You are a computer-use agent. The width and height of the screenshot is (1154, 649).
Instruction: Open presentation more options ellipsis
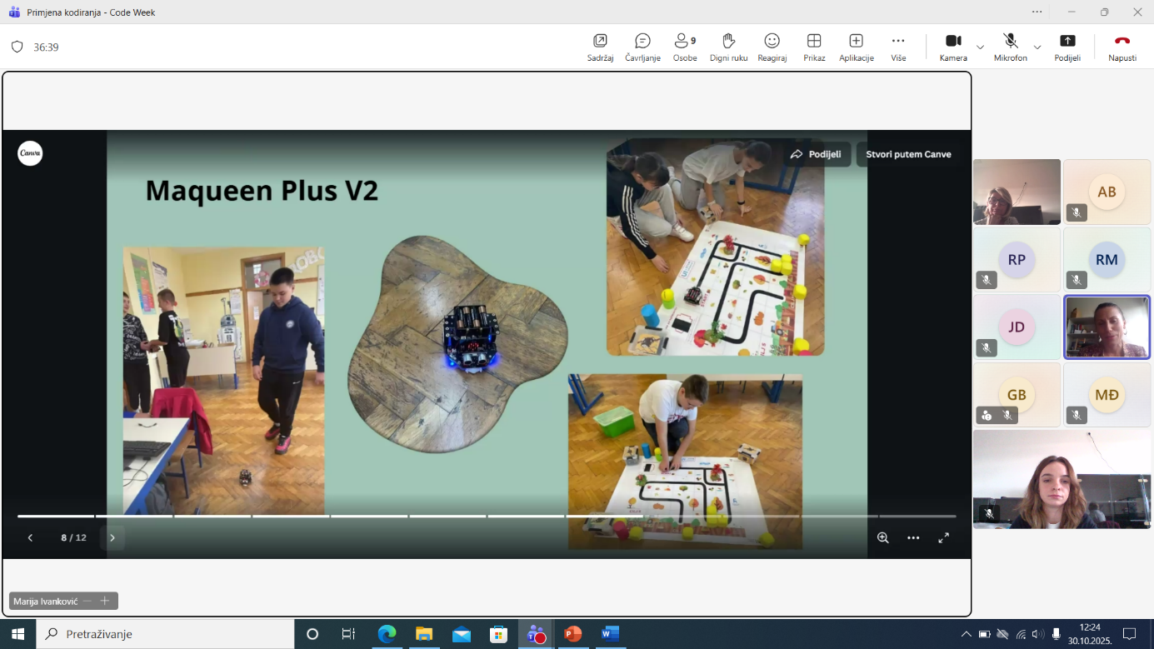click(913, 538)
